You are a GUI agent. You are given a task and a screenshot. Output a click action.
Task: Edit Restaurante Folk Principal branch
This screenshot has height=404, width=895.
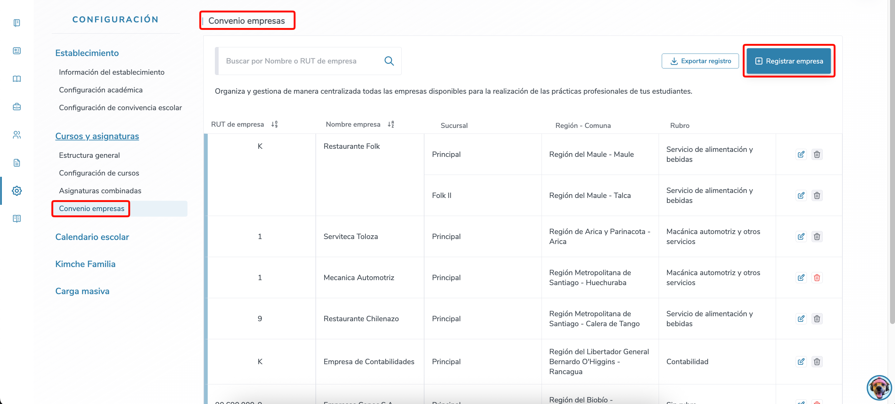pos(801,154)
